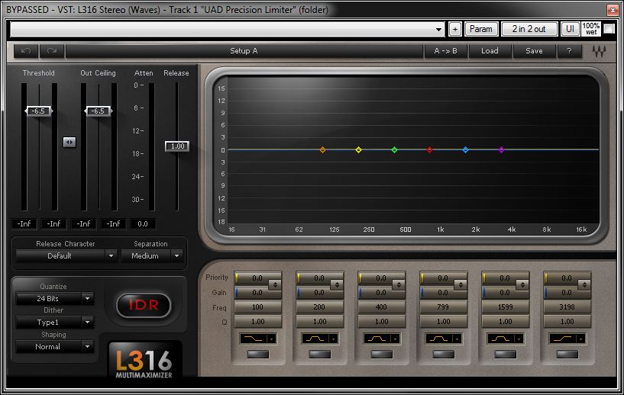
Task: Toggle the 799 Hz band on/off button
Action: [443, 354]
